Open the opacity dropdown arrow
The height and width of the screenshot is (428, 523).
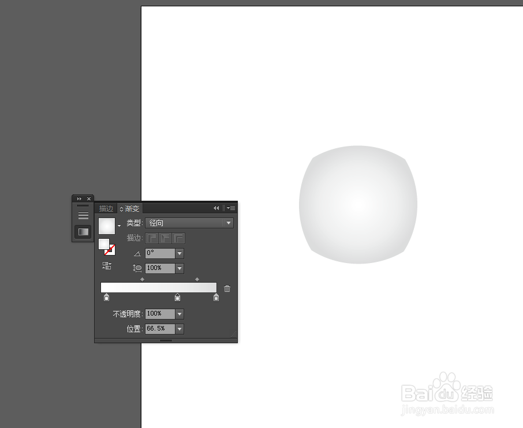[180, 314]
